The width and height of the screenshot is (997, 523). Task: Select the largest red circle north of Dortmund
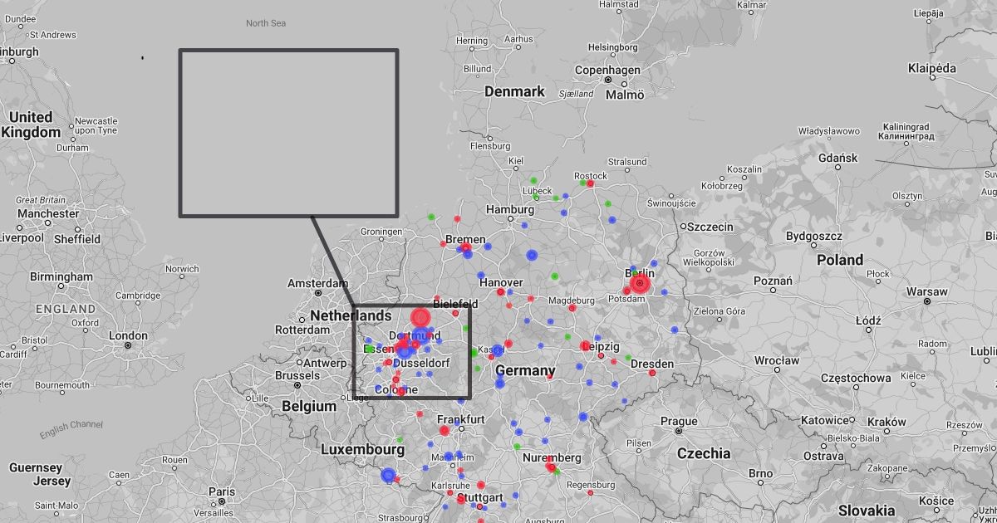tap(420, 317)
